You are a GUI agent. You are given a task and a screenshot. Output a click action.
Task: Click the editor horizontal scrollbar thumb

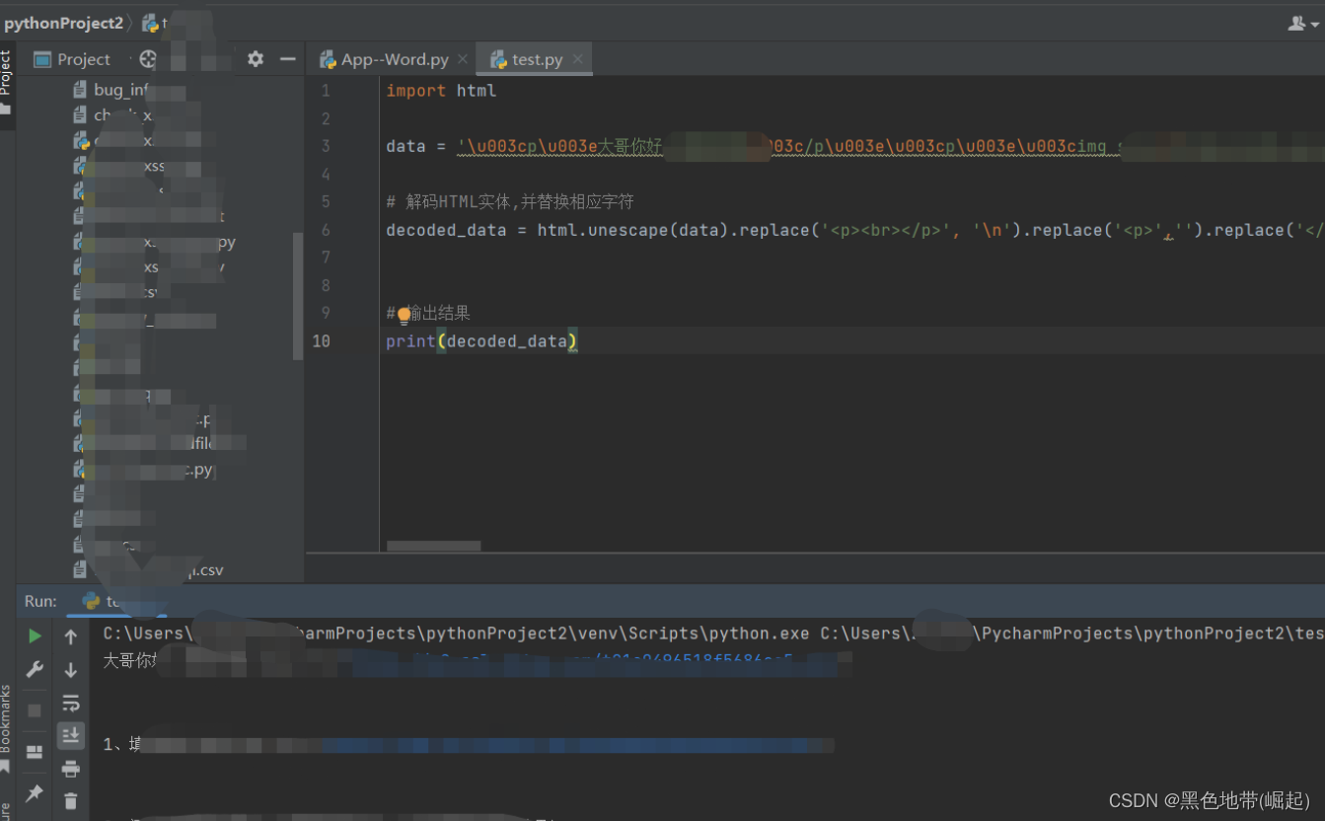pyautogui.click(x=434, y=546)
